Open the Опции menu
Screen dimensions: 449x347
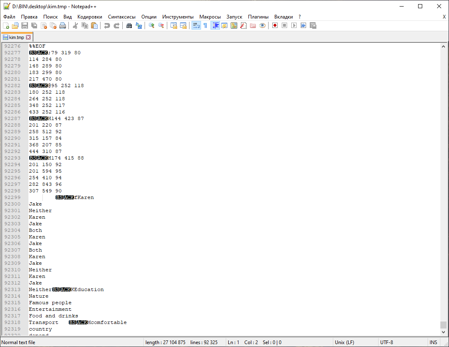[149, 17]
